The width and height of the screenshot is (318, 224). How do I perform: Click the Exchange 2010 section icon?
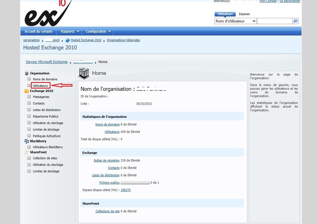pos(27,91)
